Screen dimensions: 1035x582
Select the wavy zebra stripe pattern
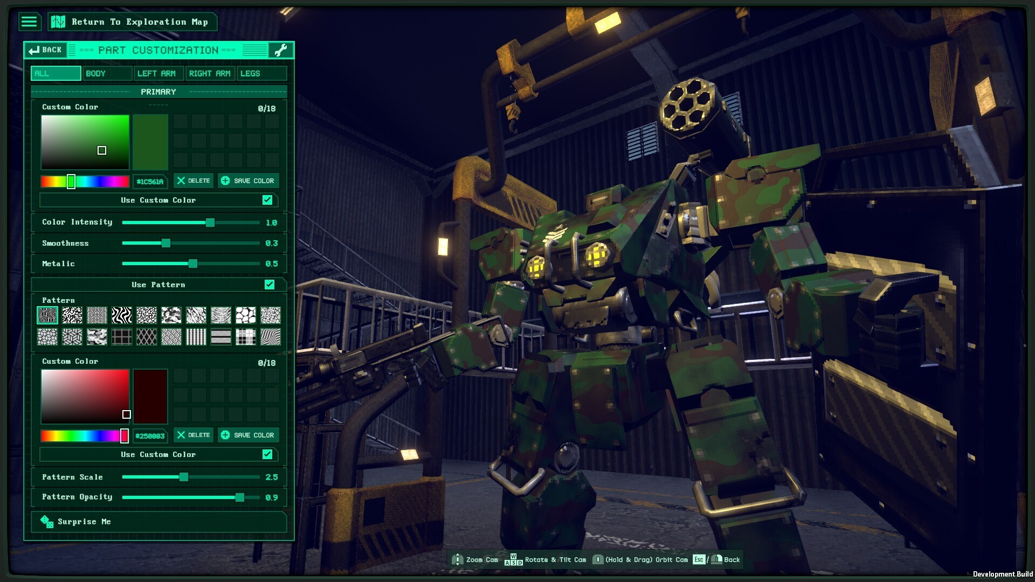pyautogui.click(x=122, y=315)
